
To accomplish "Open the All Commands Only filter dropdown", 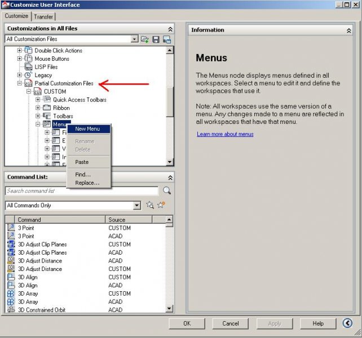I will 136,206.
